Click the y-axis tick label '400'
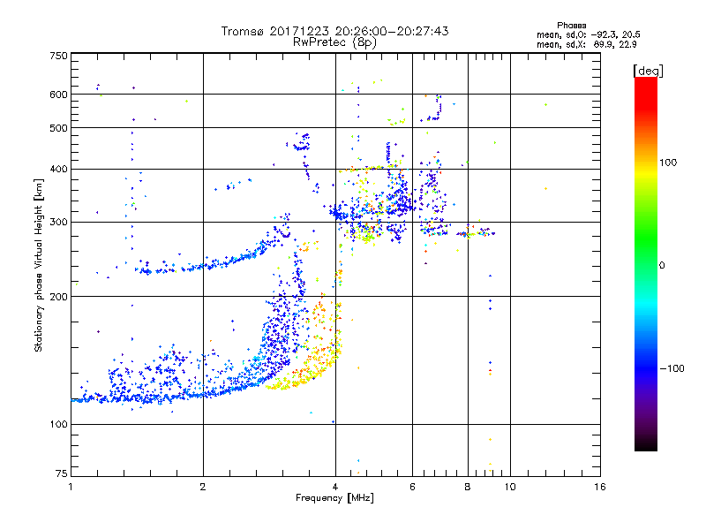The height and width of the screenshot is (530, 706). click(58, 169)
